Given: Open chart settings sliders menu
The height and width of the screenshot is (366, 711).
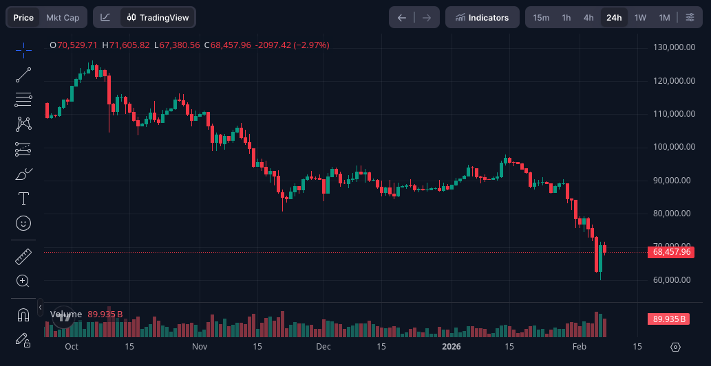Looking at the screenshot, I should coord(690,17).
